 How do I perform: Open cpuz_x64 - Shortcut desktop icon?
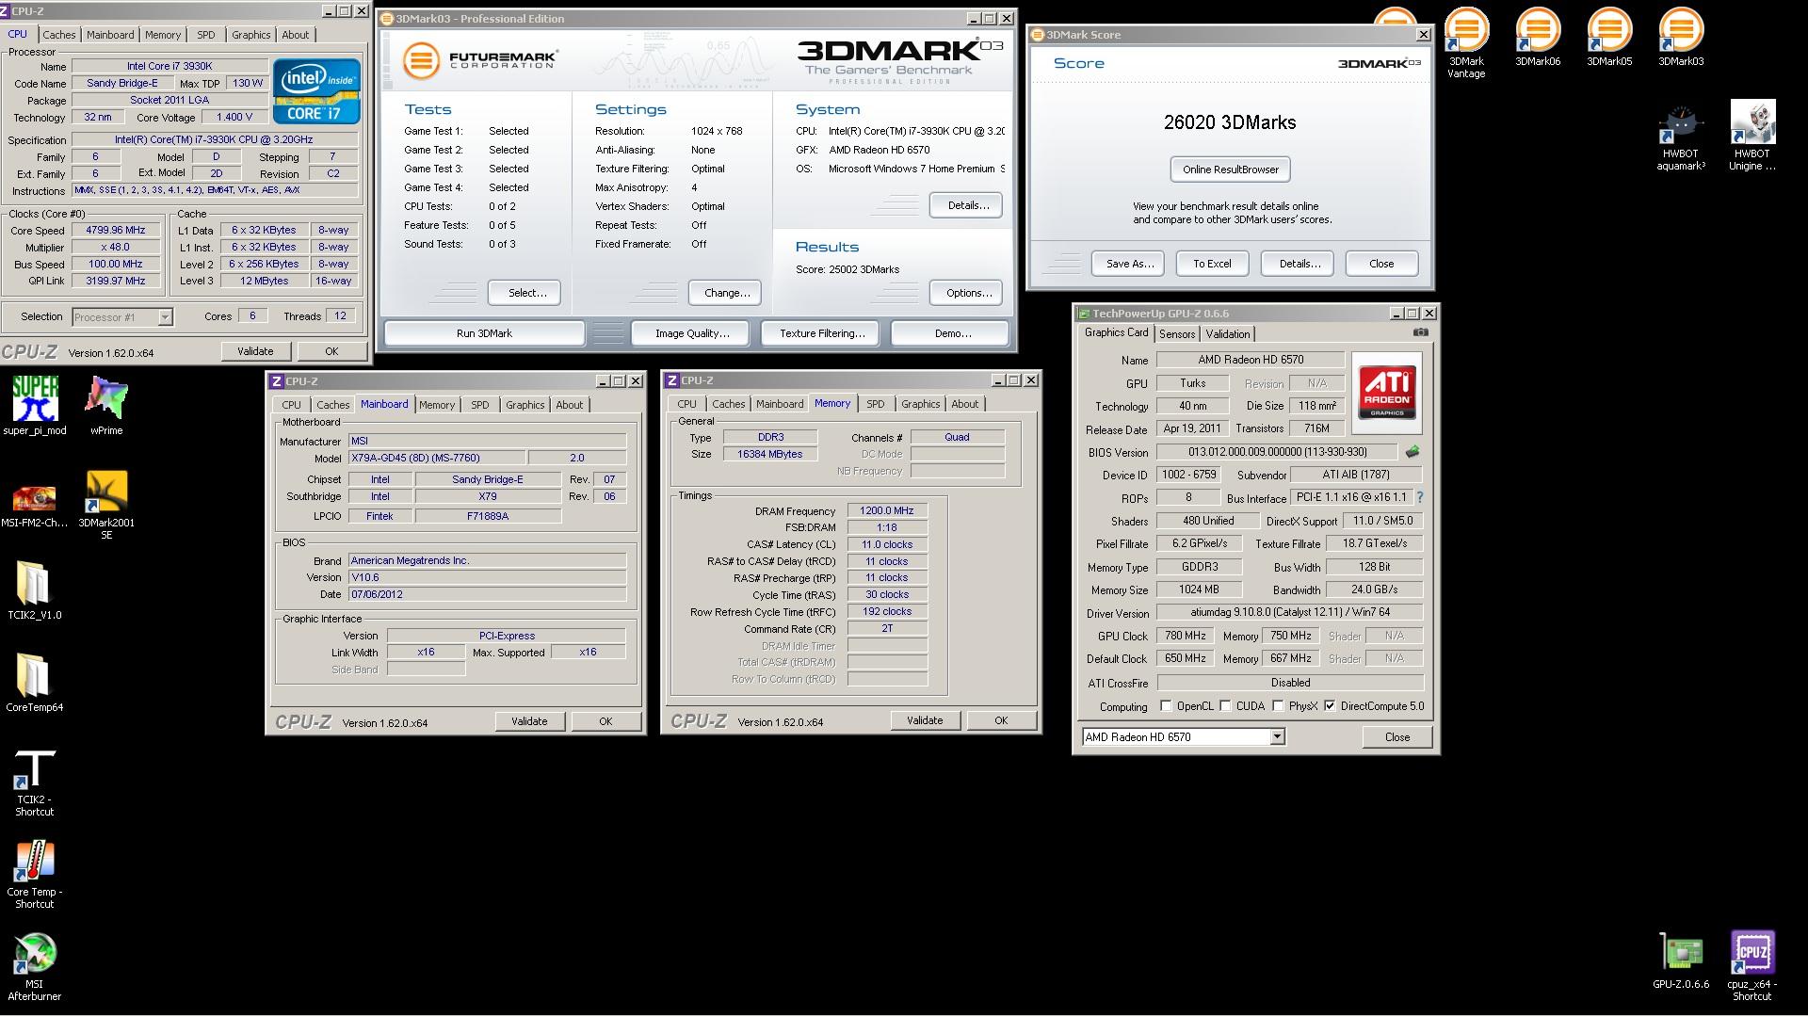click(x=1752, y=966)
